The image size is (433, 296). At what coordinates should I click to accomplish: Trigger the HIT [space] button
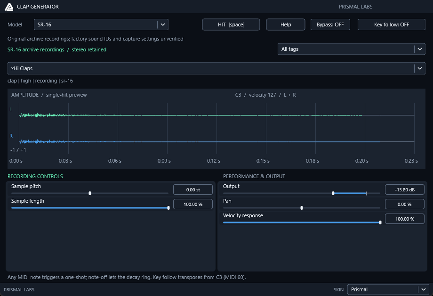coord(231,25)
